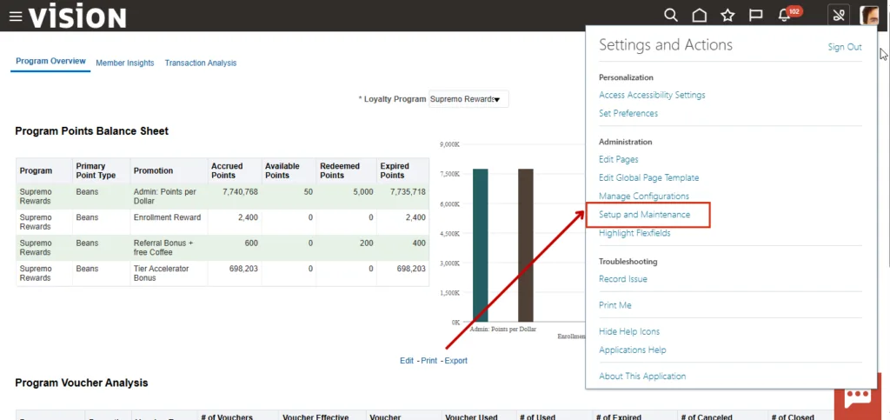
Task: Expand the Loyalty Program dropdown
Action: tap(469, 99)
